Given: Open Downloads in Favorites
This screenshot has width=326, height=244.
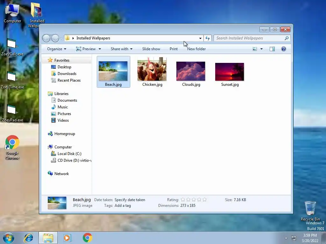Looking at the screenshot, I should point(67,74).
